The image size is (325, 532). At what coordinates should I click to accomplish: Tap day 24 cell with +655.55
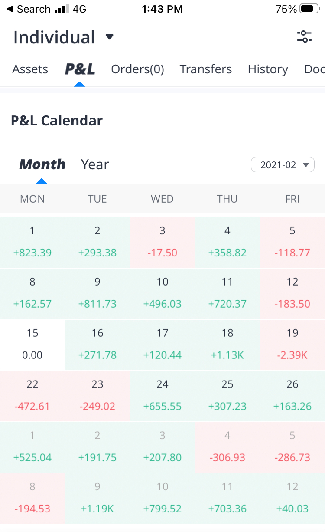(x=162, y=396)
